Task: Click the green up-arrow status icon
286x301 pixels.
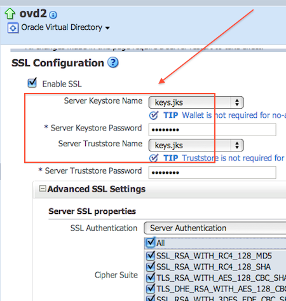Action: tap(10, 13)
